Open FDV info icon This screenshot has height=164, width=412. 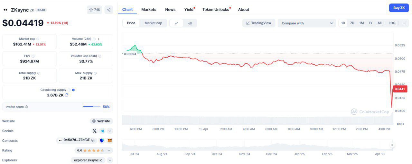tap(33, 56)
